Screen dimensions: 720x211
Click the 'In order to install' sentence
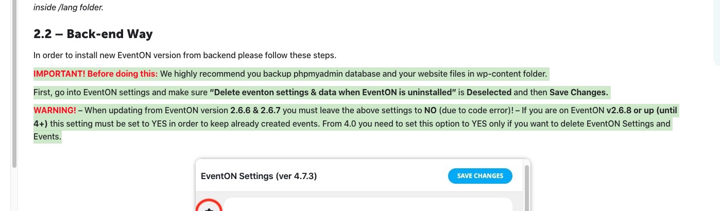pos(185,55)
